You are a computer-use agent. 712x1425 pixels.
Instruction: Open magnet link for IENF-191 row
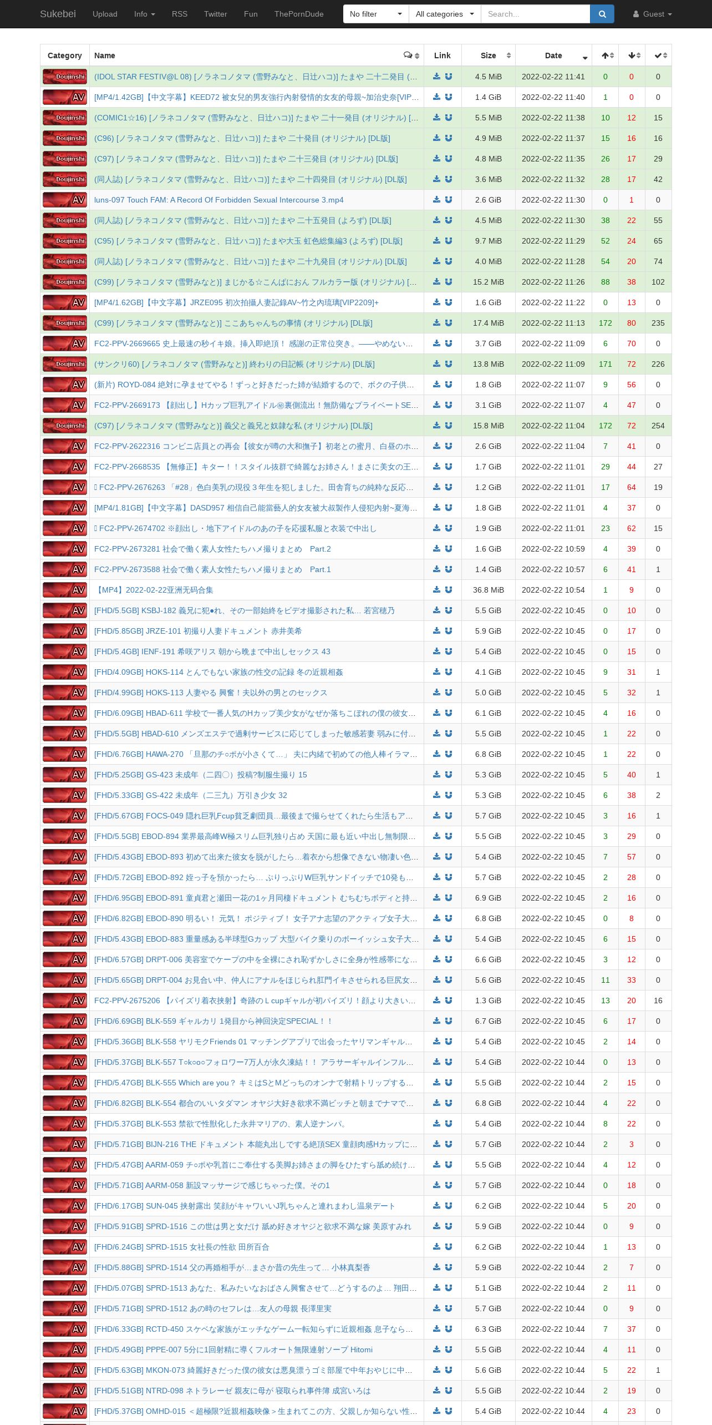point(449,651)
